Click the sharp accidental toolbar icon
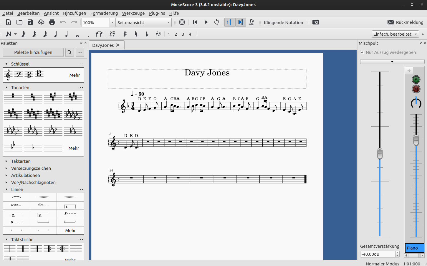Image resolution: width=427 pixels, height=266 pixels. [x=125, y=34]
